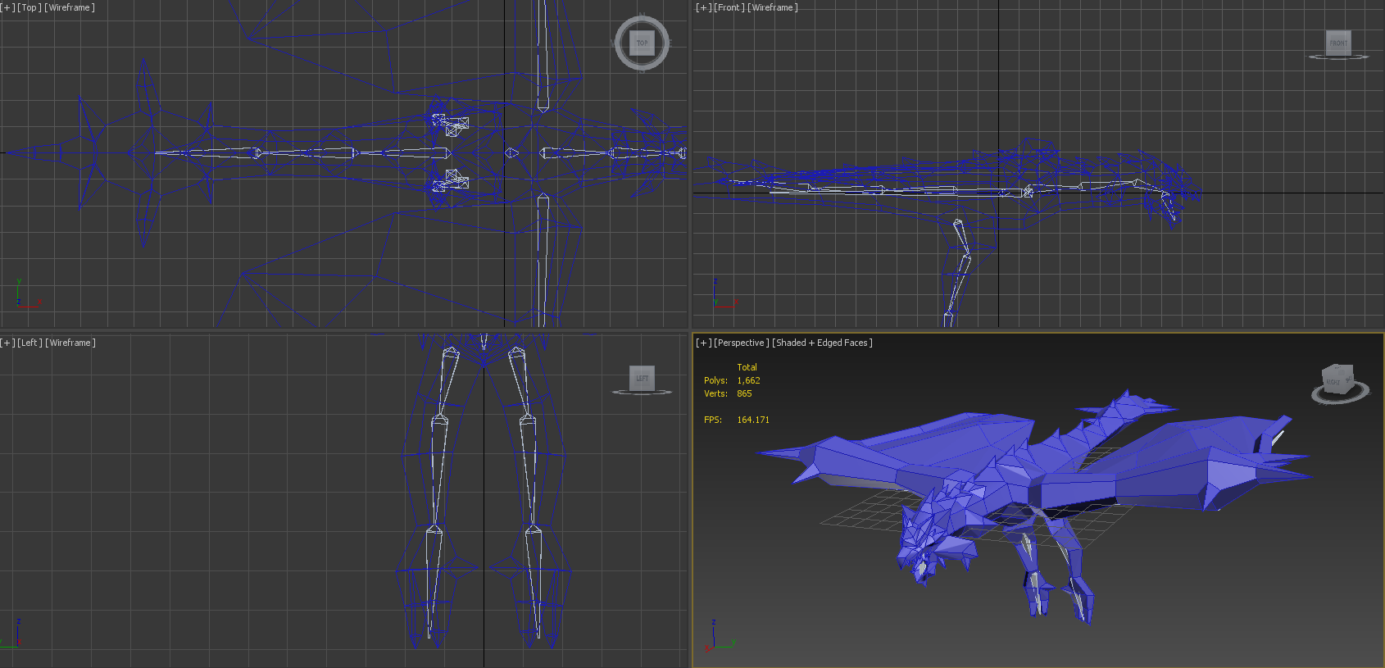Open the [+] menu in Front viewport

coord(703,7)
